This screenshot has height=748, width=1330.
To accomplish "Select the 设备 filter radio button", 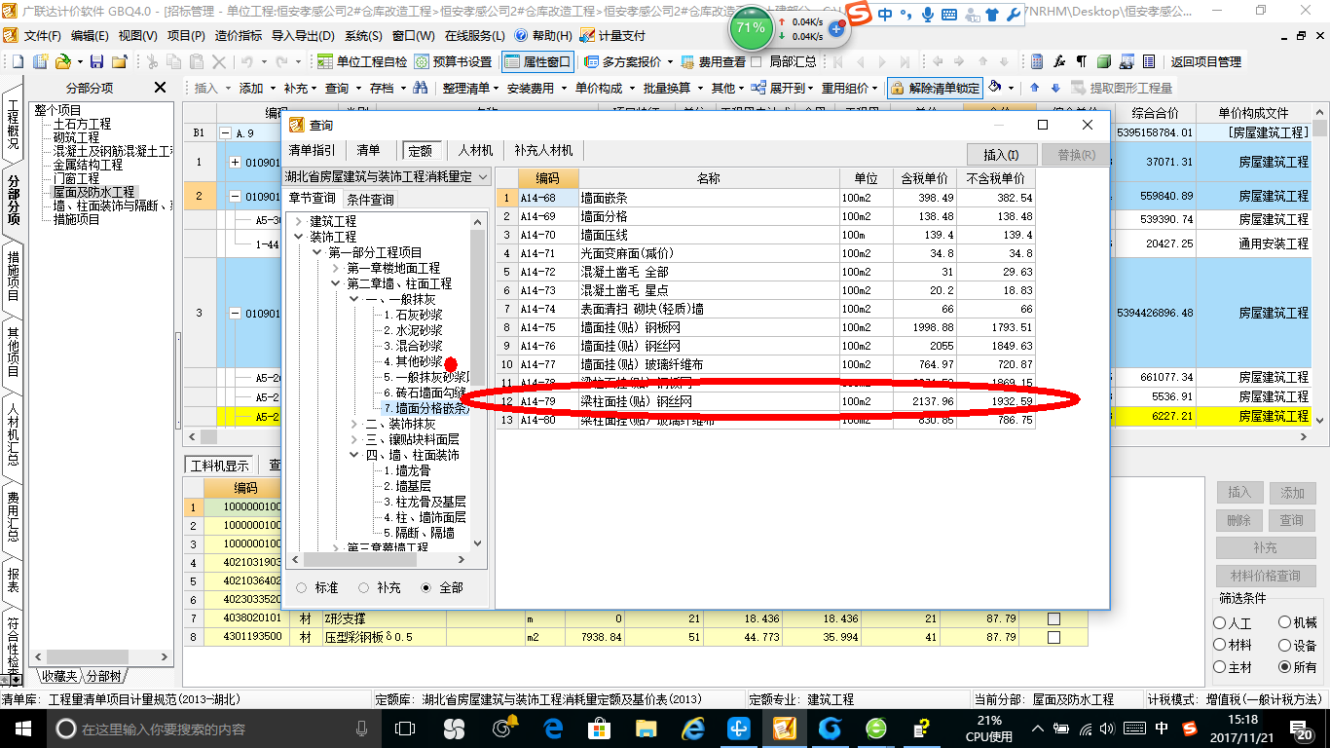I will [x=1285, y=645].
